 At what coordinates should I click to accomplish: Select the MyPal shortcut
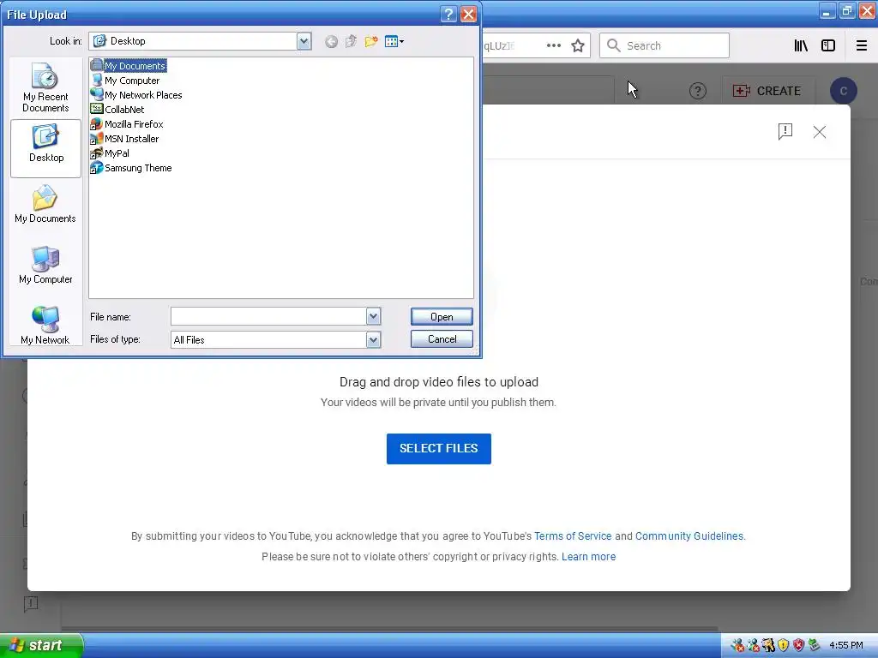[111, 153]
